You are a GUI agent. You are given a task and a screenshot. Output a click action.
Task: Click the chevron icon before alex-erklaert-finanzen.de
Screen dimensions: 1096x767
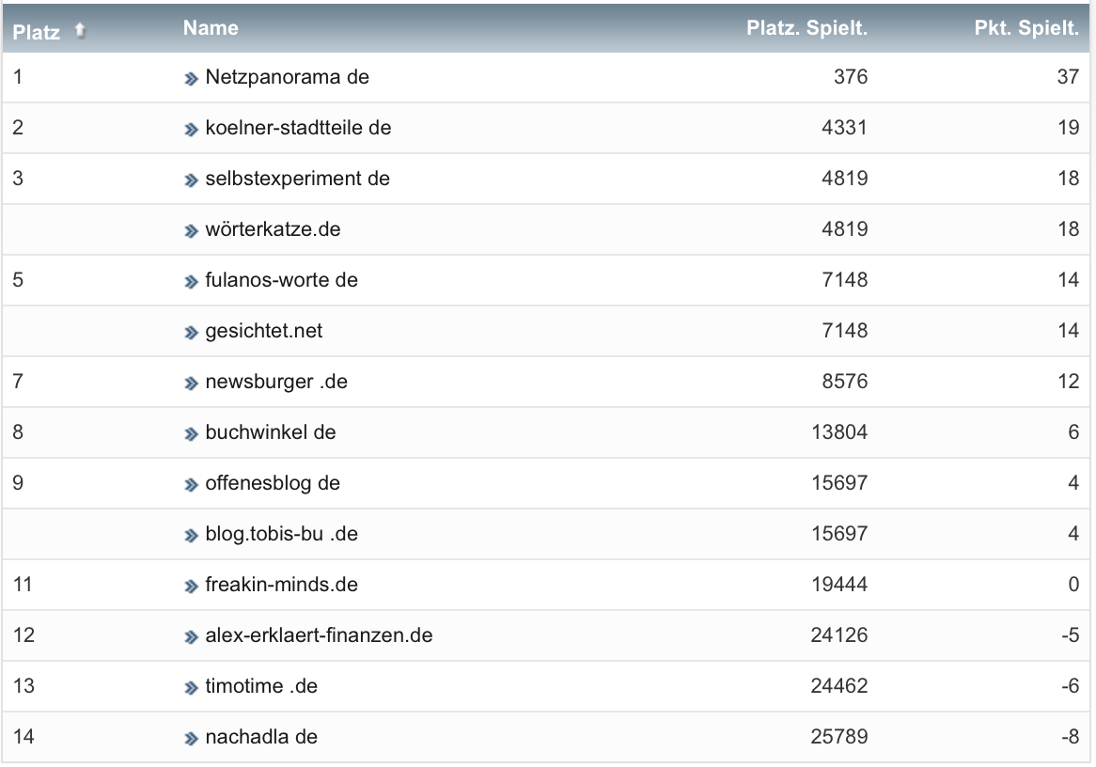coord(192,637)
